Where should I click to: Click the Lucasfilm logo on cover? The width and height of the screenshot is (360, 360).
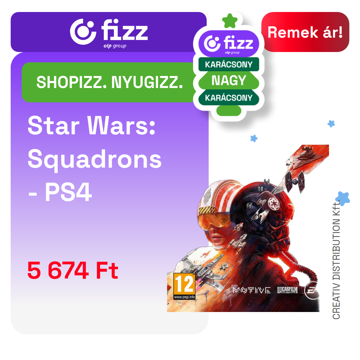pos(287,290)
